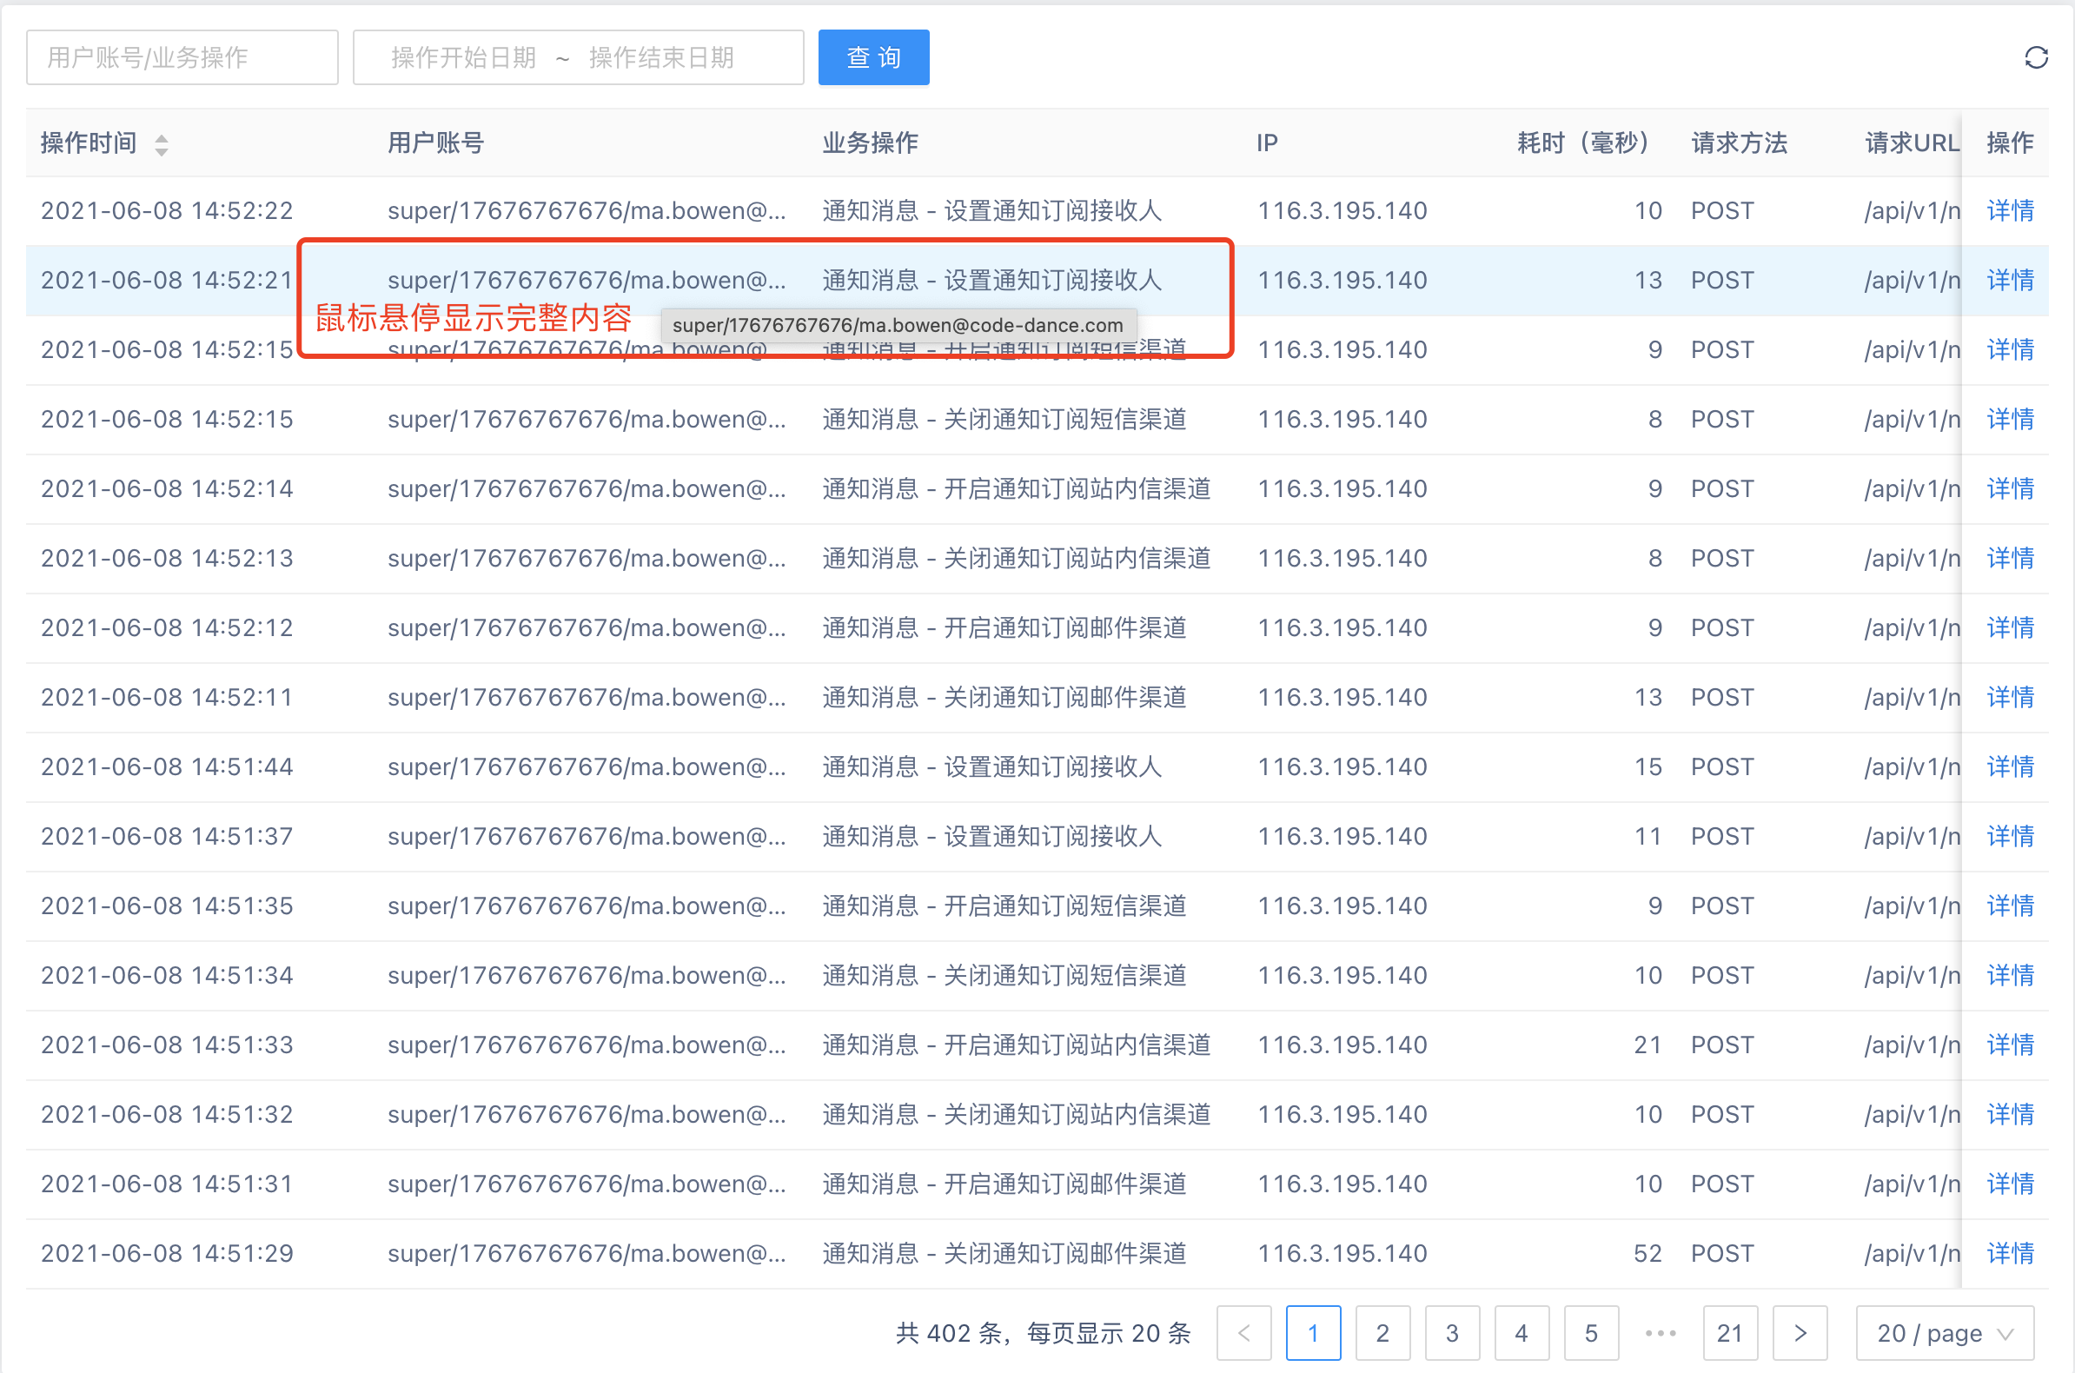Screen dimensions: 2075x1373
Task: Click user account cell in 14:52:14 row
Action: pyautogui.click(x=587, y=488)
